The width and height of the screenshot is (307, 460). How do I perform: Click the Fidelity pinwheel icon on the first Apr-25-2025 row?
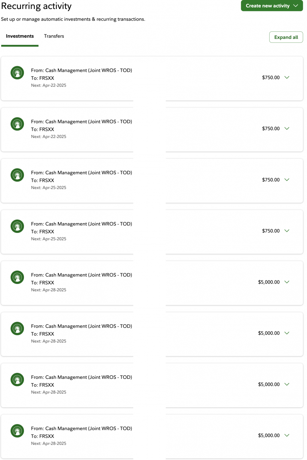tap(17, 175)
